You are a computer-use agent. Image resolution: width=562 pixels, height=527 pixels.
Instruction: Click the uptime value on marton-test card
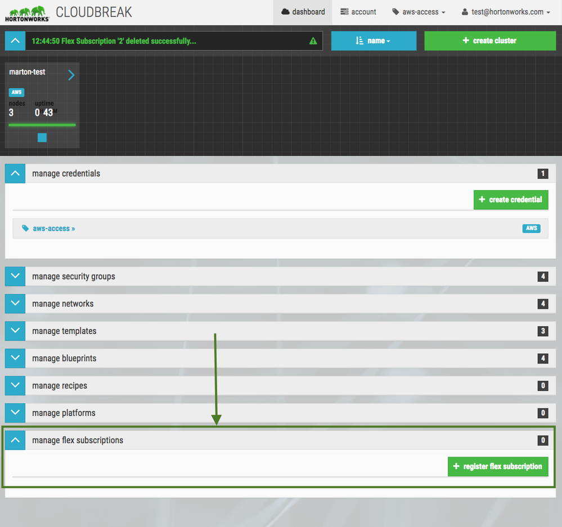coord(44,113)
